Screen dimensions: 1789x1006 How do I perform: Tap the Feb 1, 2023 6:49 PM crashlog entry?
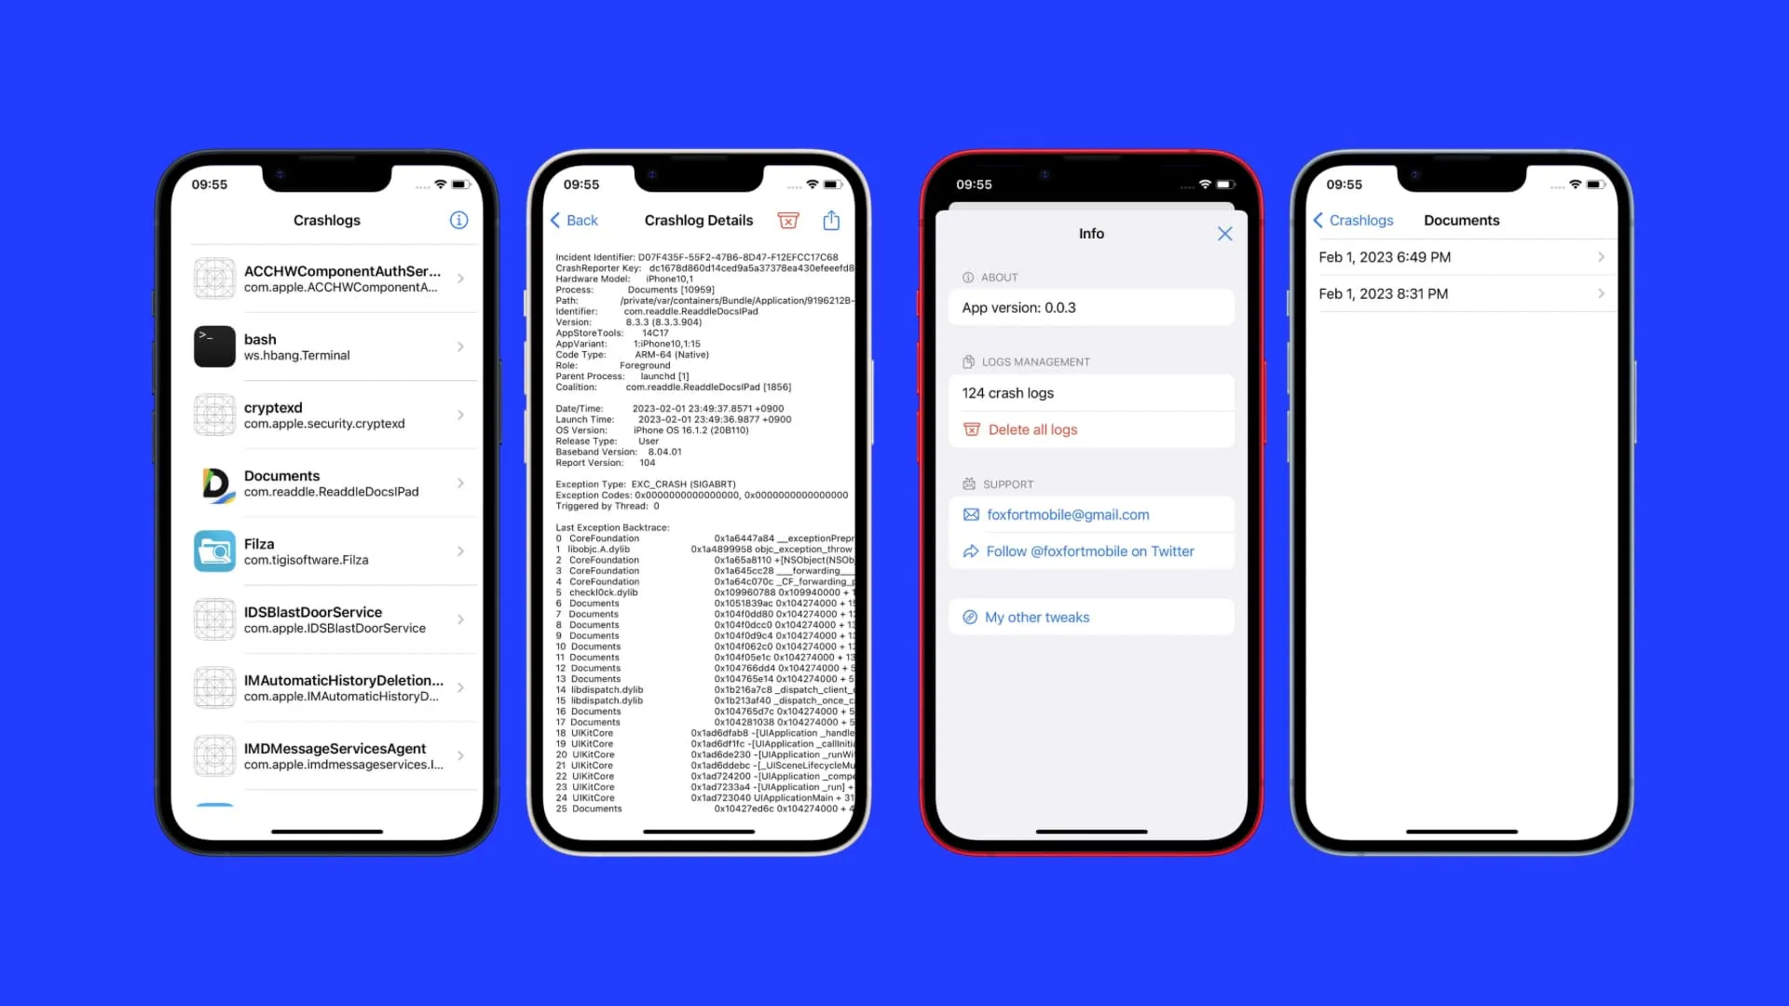1461,257
